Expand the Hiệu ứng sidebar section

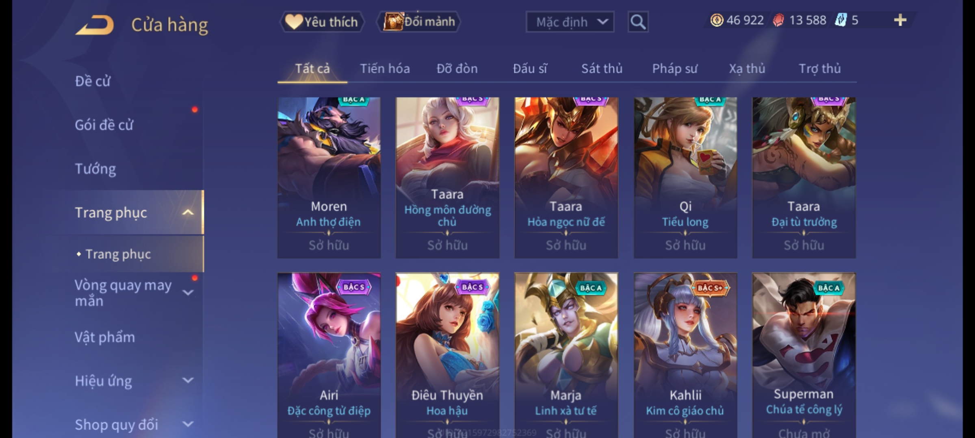click(188, 380)
